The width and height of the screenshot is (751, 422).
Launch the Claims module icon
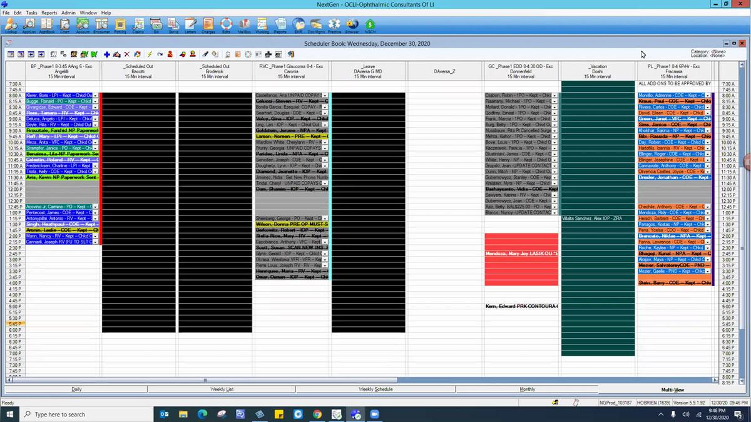point(138,25)
